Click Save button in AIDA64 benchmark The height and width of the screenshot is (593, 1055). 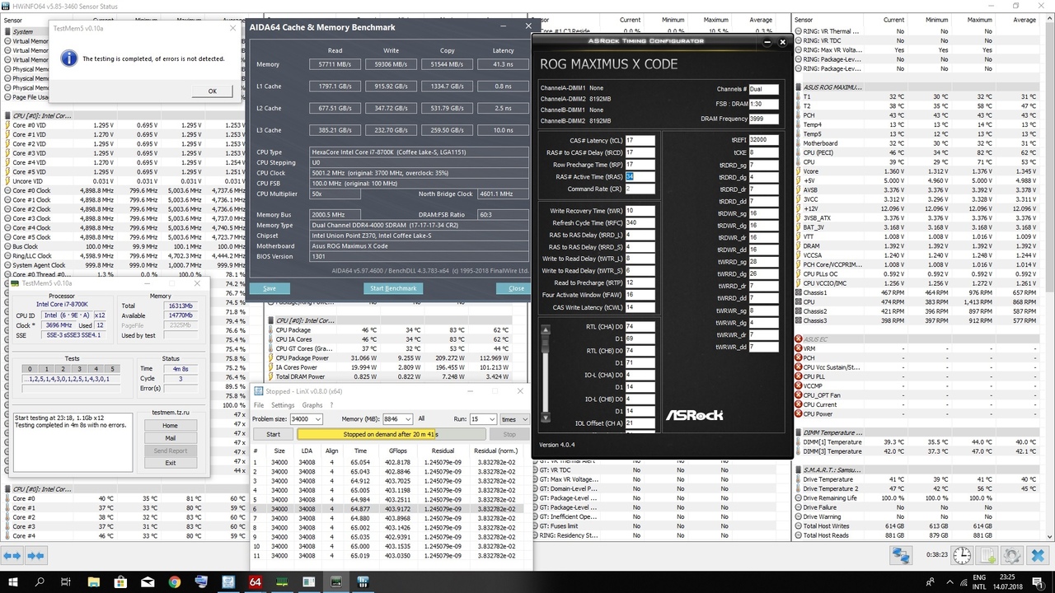pos(270,288)
